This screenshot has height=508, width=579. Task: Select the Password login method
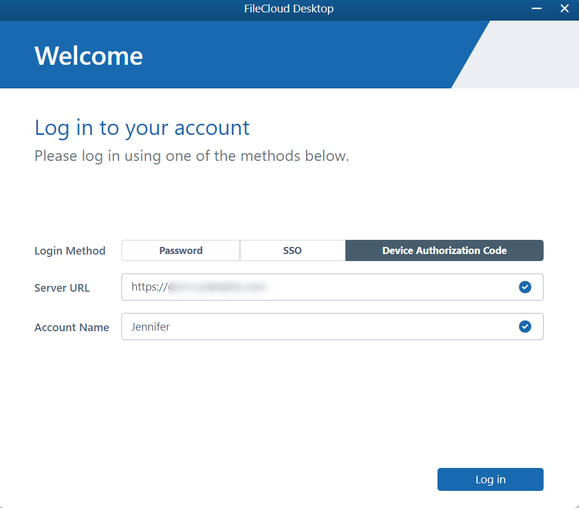click(180, 250)
